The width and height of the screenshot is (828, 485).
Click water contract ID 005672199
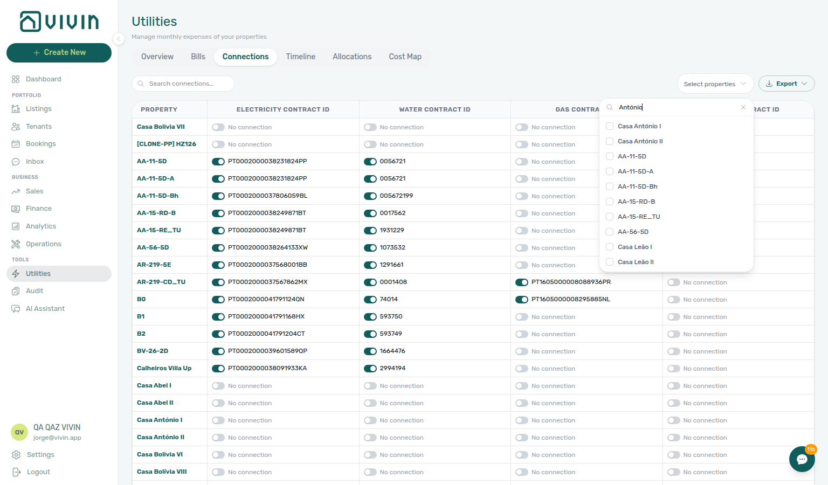point(396,196)
